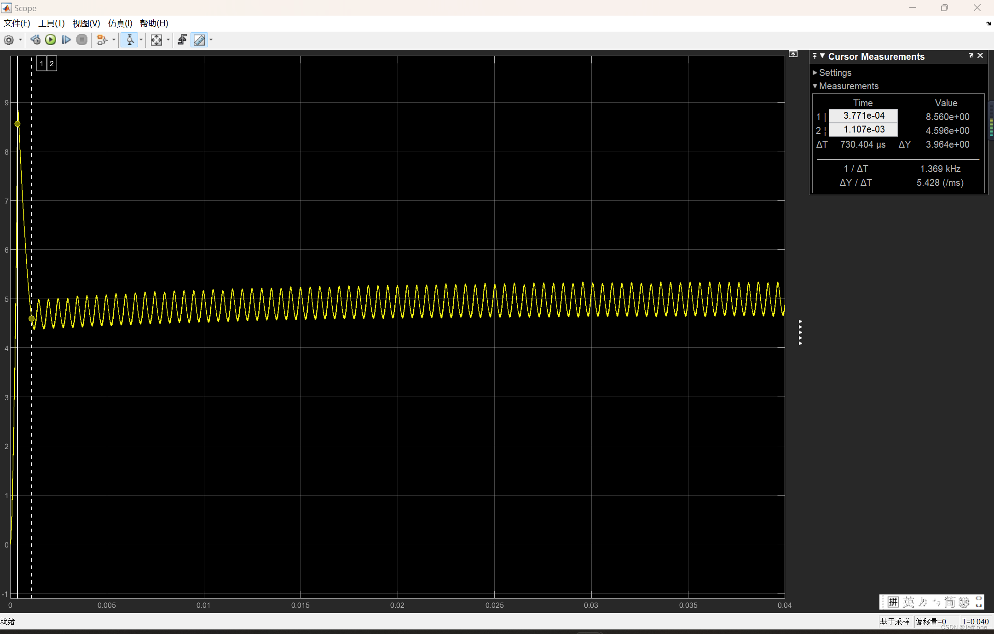Open the 文件 file menu
This screenshot has height=634, width=994.
point(17,23)
